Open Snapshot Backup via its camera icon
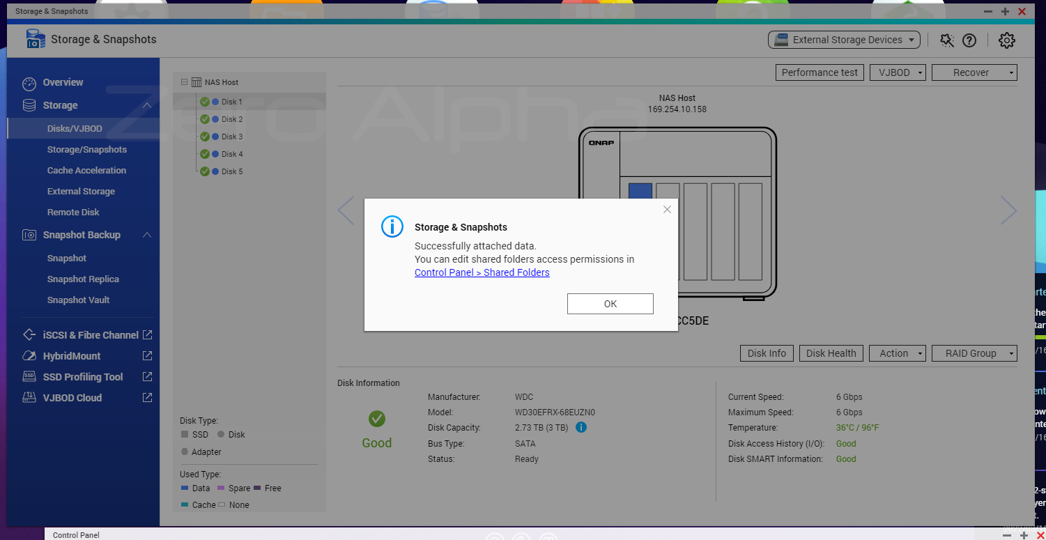Viewport: 1046px width, 540px height. coord(28,235)
